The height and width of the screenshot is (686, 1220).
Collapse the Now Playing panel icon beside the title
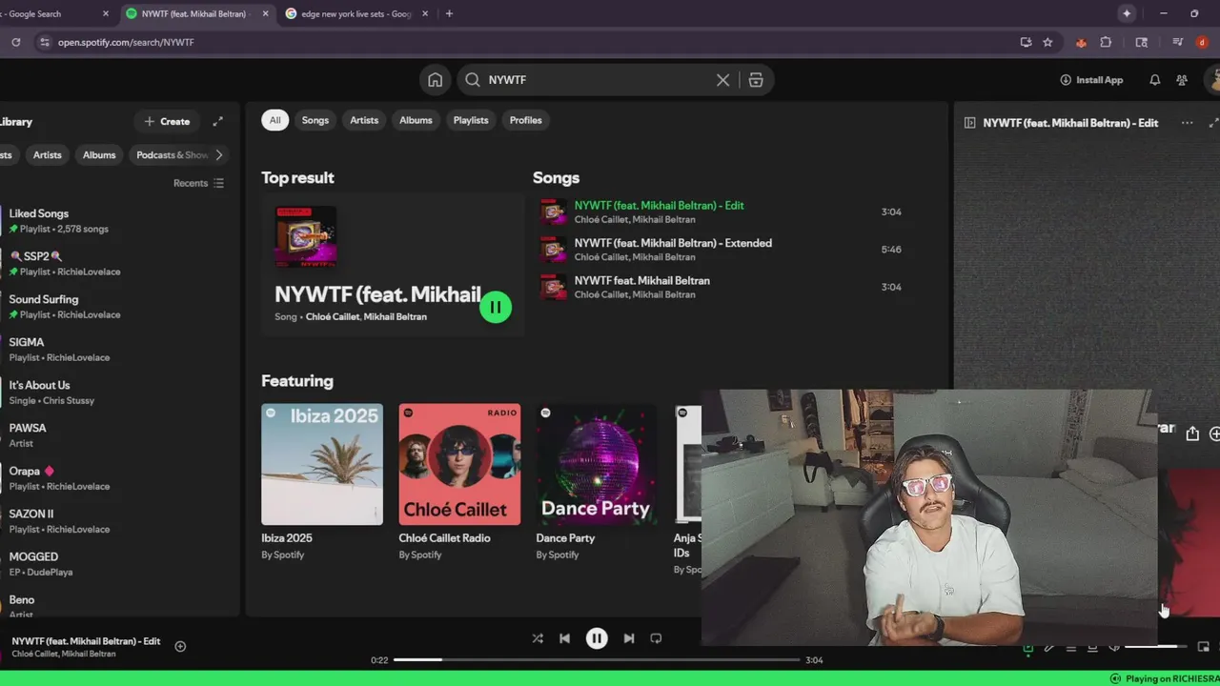969,123
